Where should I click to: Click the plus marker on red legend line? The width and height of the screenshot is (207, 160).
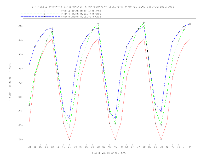point(44,11)
